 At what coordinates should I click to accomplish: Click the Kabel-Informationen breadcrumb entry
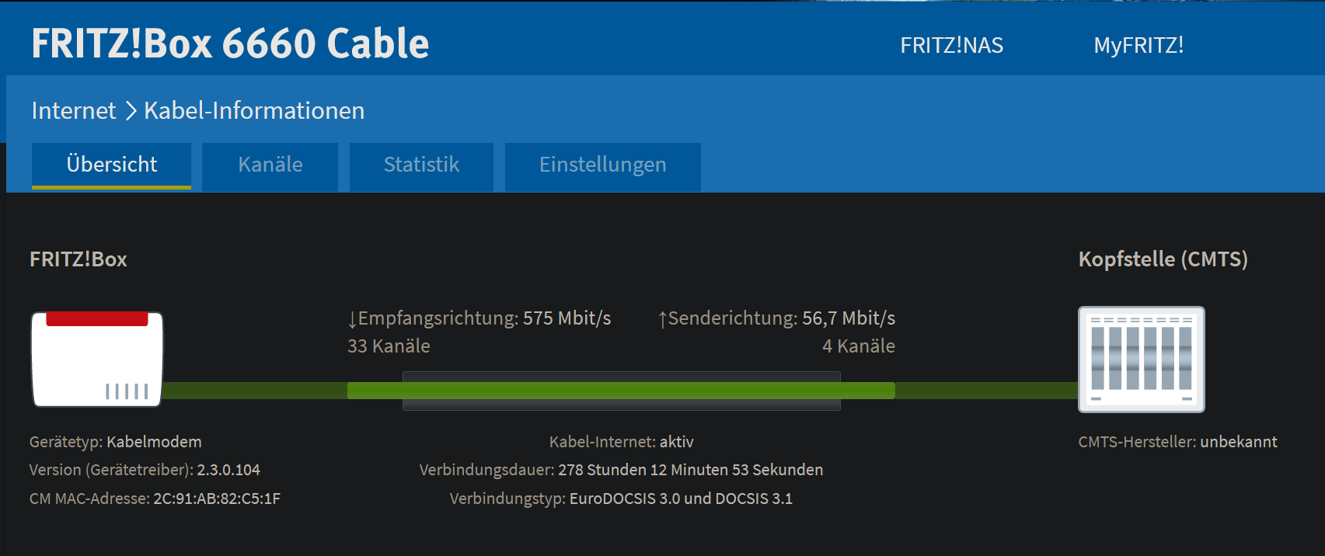pos(253,110)
